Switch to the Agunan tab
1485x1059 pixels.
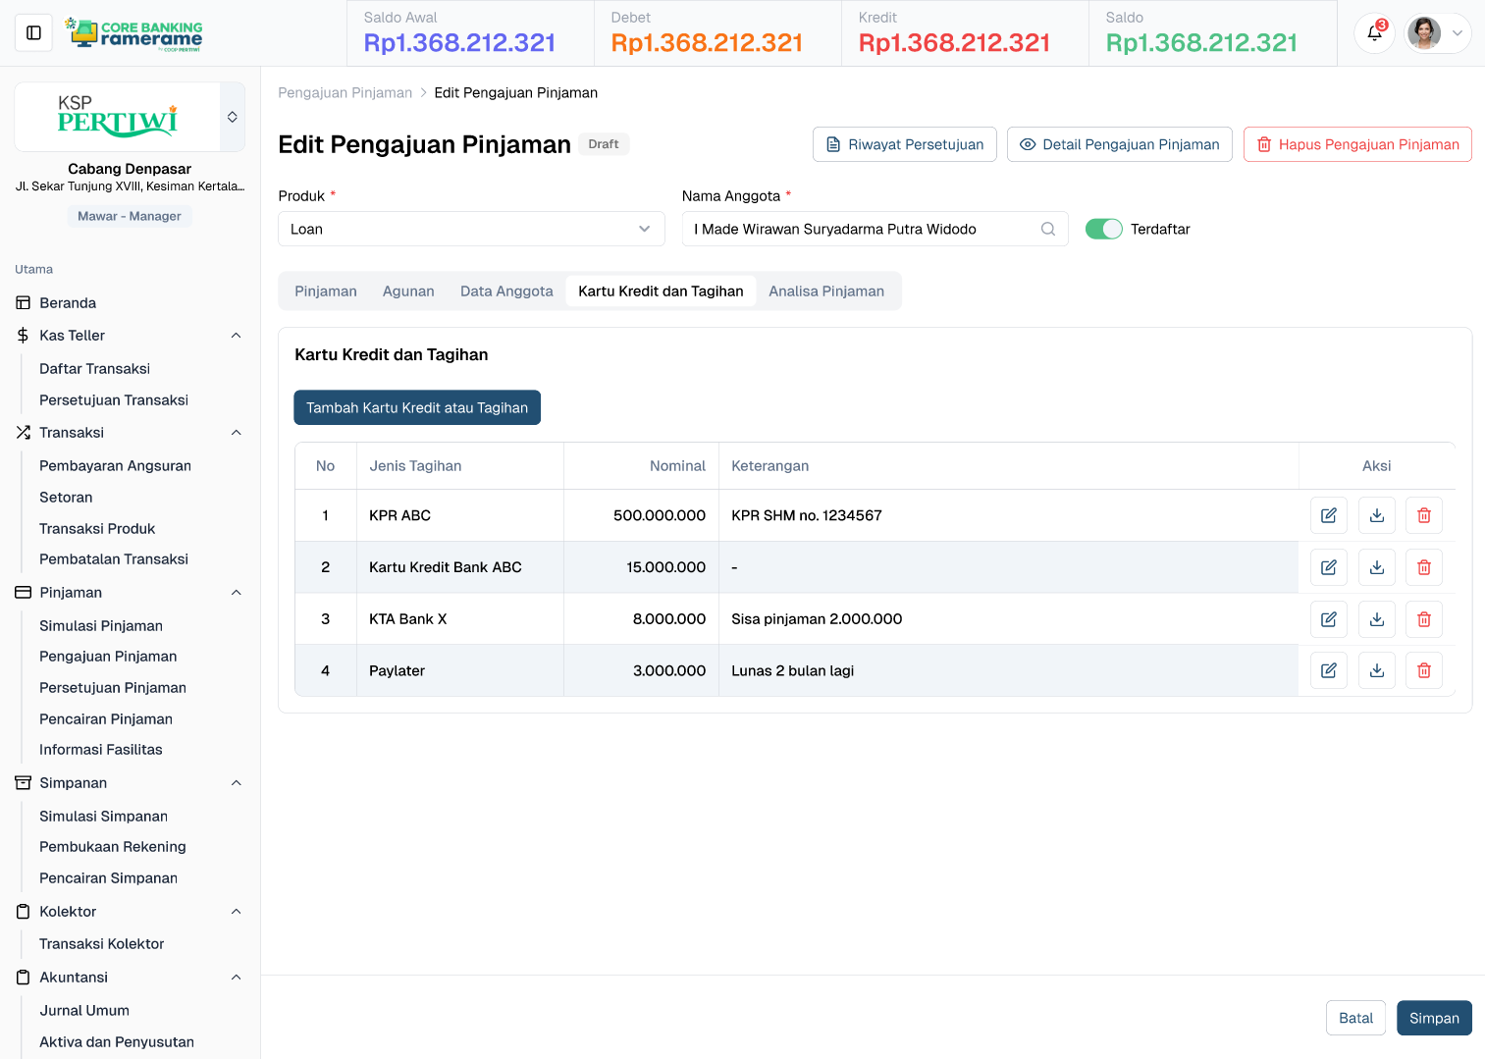click(x=408, y=291)
